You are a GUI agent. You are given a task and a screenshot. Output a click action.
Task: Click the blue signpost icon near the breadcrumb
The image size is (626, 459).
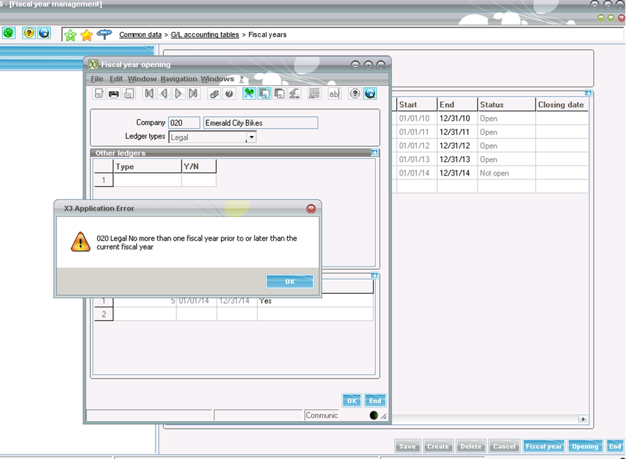103,34
